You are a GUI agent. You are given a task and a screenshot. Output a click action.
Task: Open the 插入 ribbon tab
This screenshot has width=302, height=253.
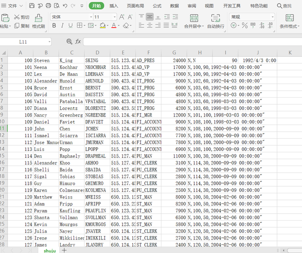(x=114, y=6)
